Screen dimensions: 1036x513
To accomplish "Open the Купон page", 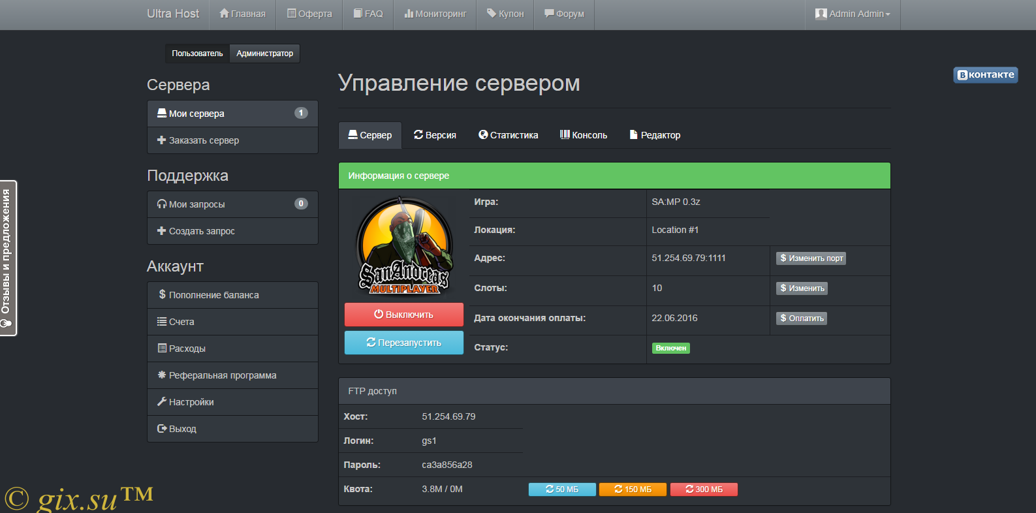I will (x=505, y=14).
